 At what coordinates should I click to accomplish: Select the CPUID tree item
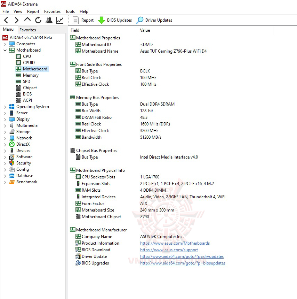coord(29,63)
